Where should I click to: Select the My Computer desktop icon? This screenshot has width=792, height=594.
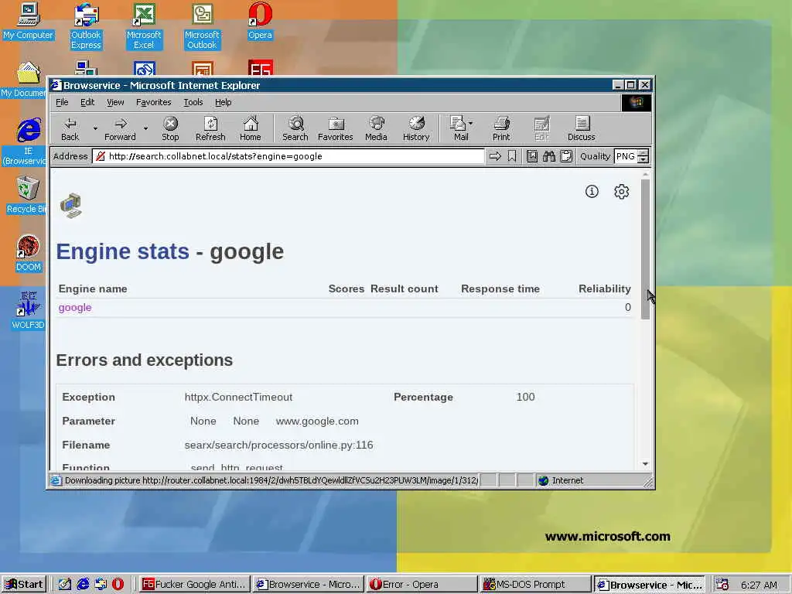point(28,21)
